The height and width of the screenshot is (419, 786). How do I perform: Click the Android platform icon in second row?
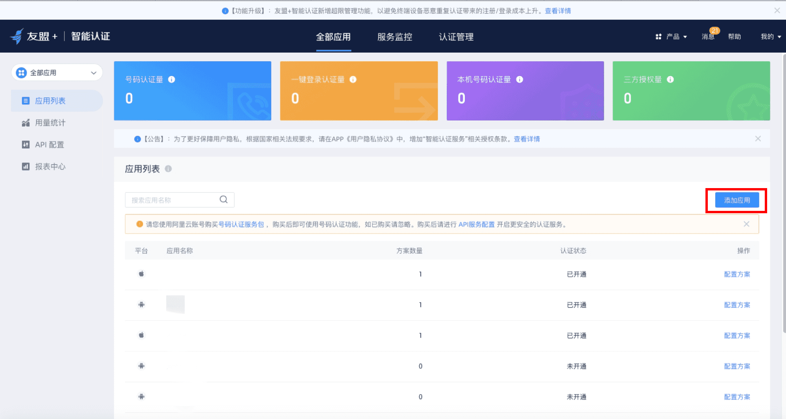141,304
